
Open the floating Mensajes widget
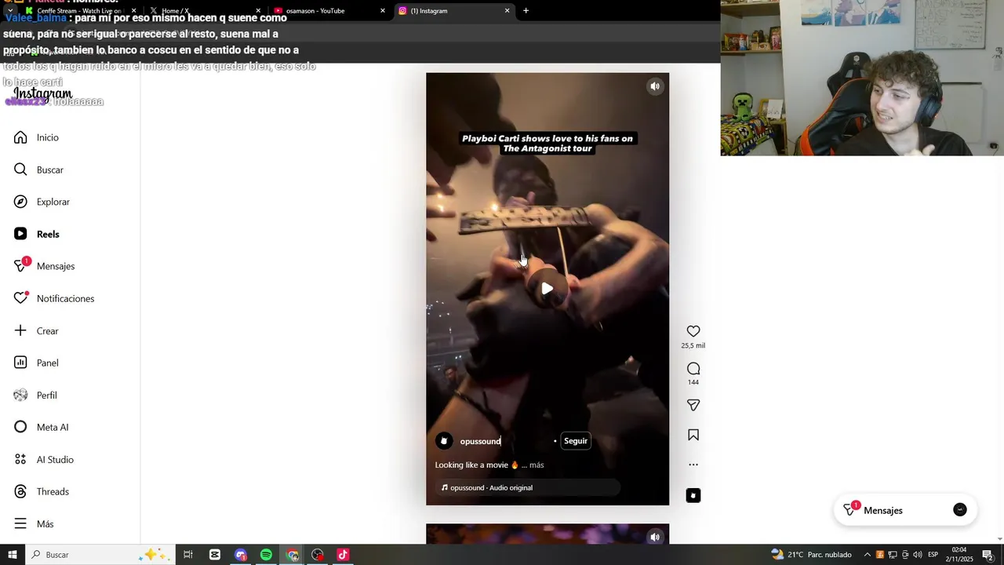click(905, 510)
